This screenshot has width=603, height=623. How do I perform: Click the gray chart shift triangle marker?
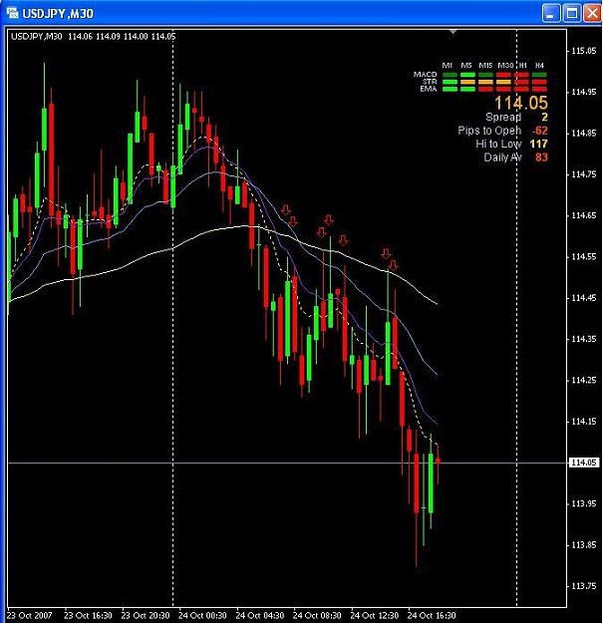click(x=453, y=31)
